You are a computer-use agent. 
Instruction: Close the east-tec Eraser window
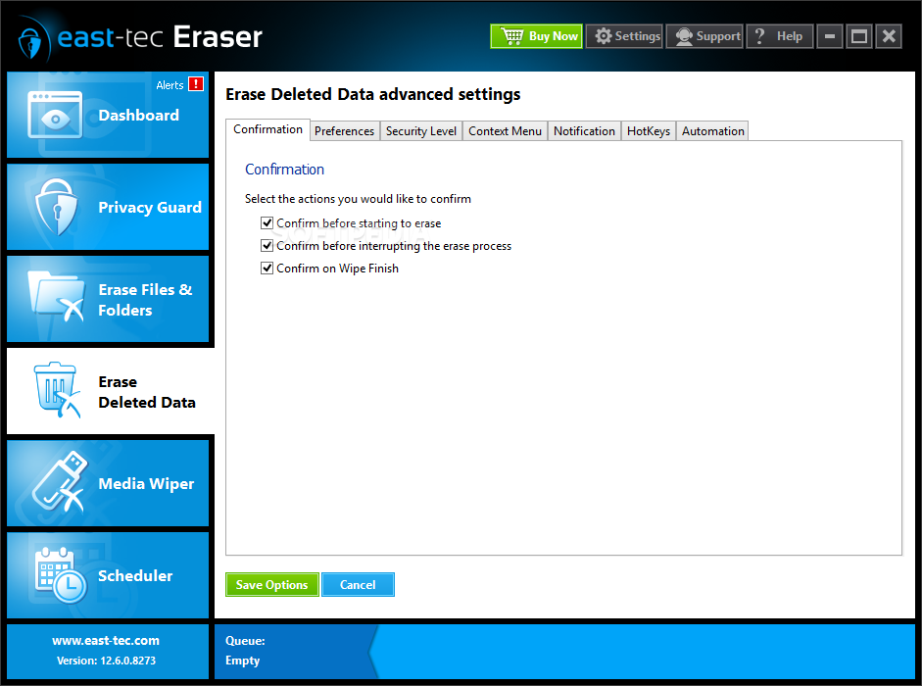click(x=889, y=36)
